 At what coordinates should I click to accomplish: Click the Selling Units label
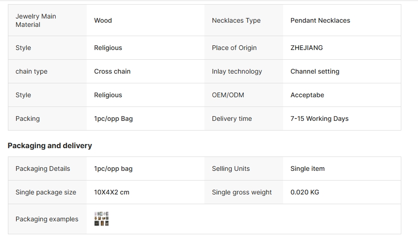[x=231, y=169]
